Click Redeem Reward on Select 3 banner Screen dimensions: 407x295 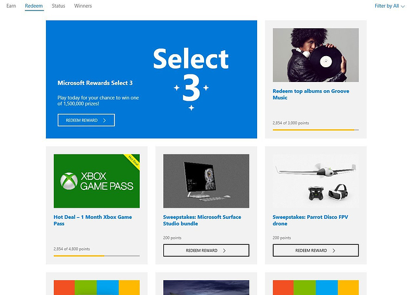86,120
